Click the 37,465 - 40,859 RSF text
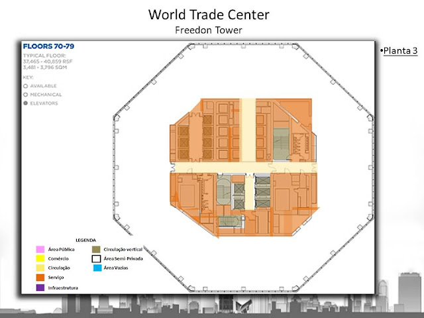The image size is (424, 318). (x=48, y=62)
